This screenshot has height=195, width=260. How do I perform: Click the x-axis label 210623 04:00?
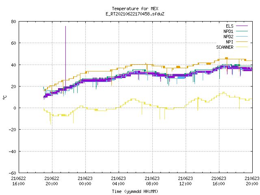tap(119, 181)
